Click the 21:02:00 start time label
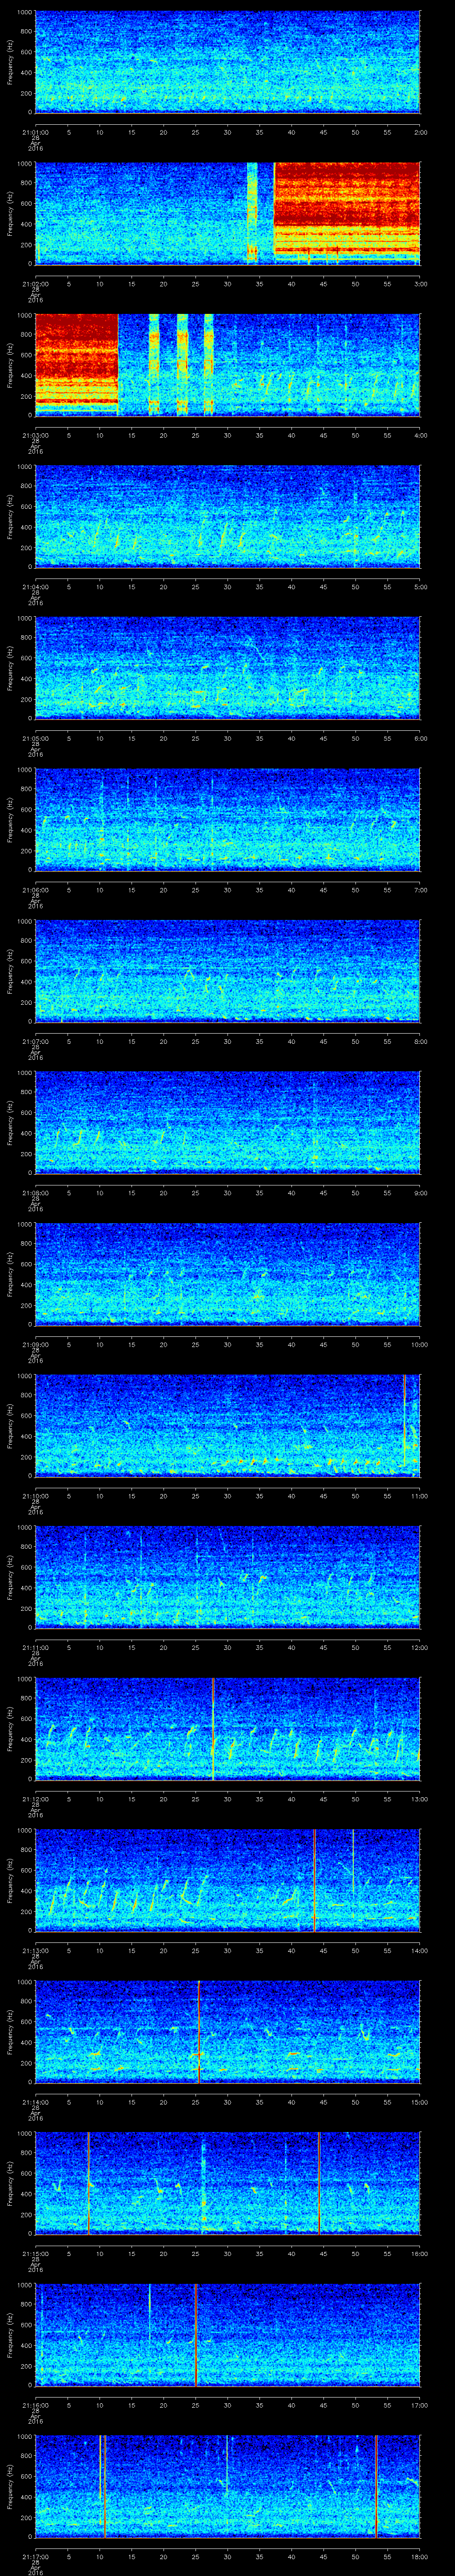Viewport: 455px width, 2576px height. (x=35, y=284)
